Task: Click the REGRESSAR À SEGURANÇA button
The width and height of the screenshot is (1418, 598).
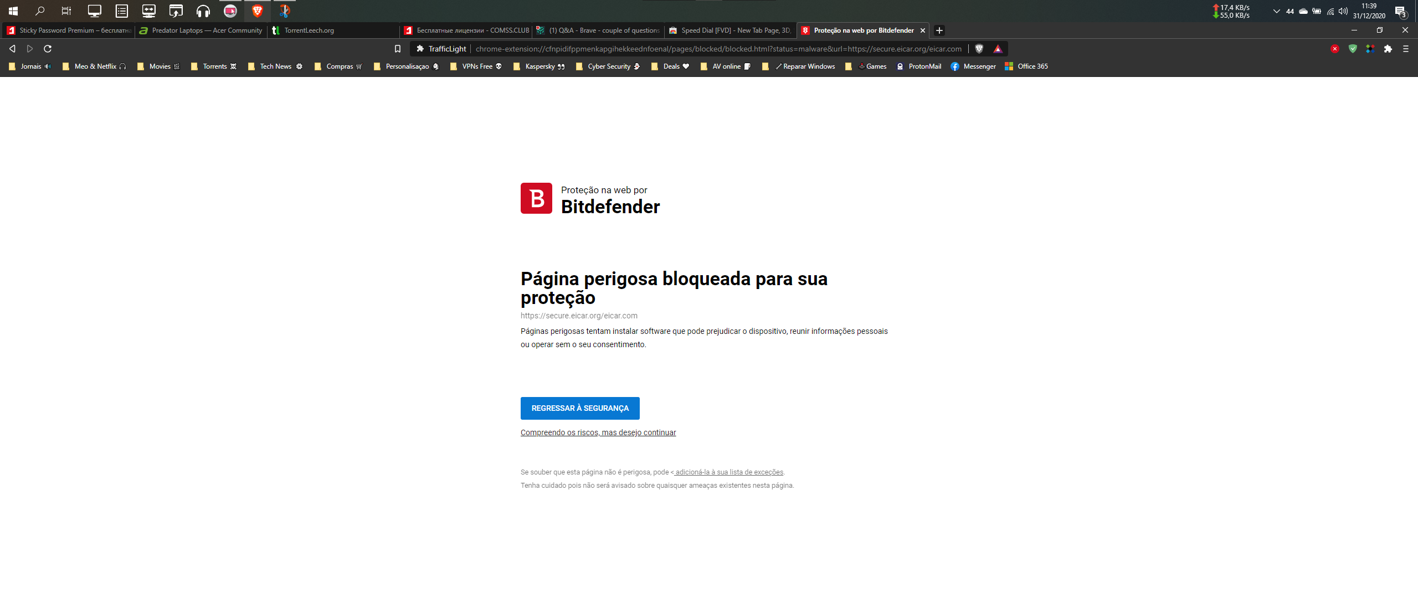Action: coord(580,408)
